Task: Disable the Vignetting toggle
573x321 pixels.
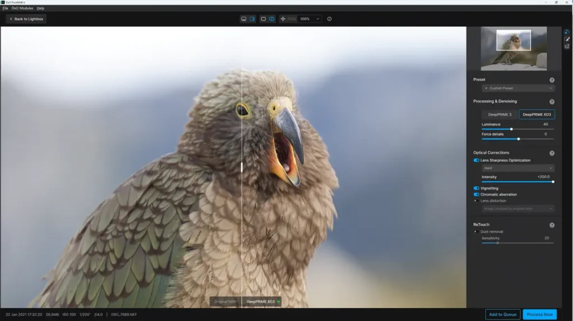Action: click(x=476, y=188)
